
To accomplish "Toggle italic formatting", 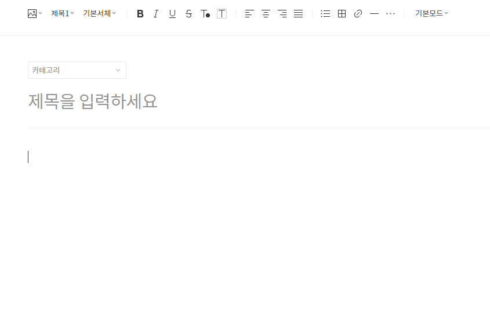I will pyautogui.click(x=156, y=14).
